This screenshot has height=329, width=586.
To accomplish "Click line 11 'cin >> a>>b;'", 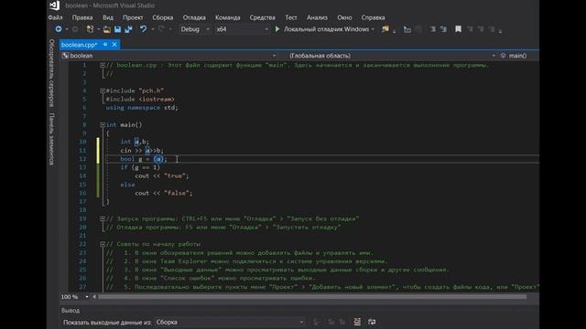I will point(142,150).
